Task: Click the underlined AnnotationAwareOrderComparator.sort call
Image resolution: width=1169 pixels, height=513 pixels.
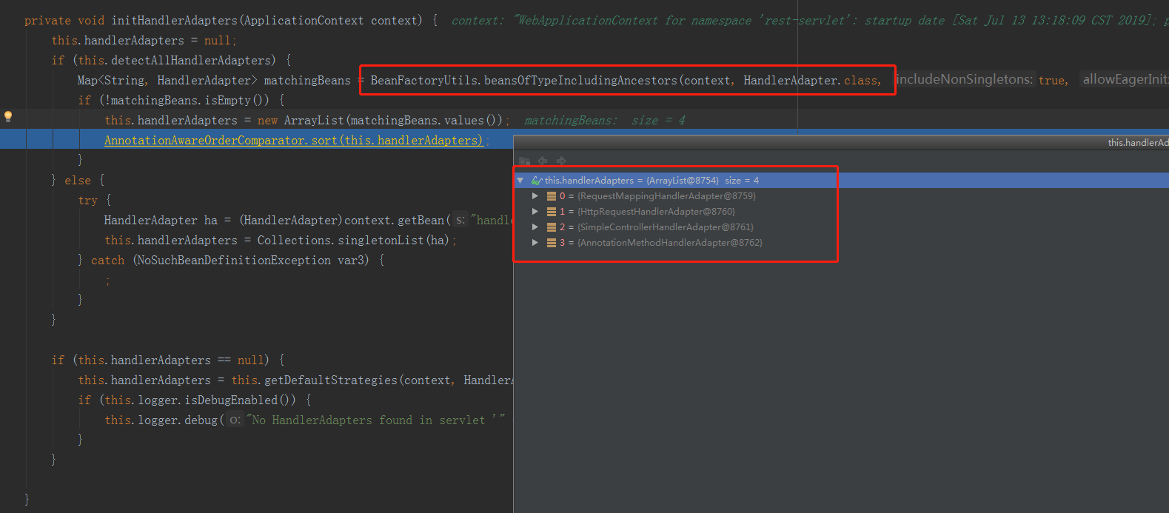Action: tap(293, 141)
